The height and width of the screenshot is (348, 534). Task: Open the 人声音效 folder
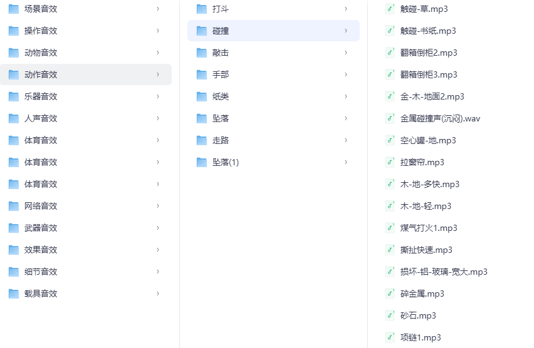point(41,118)
